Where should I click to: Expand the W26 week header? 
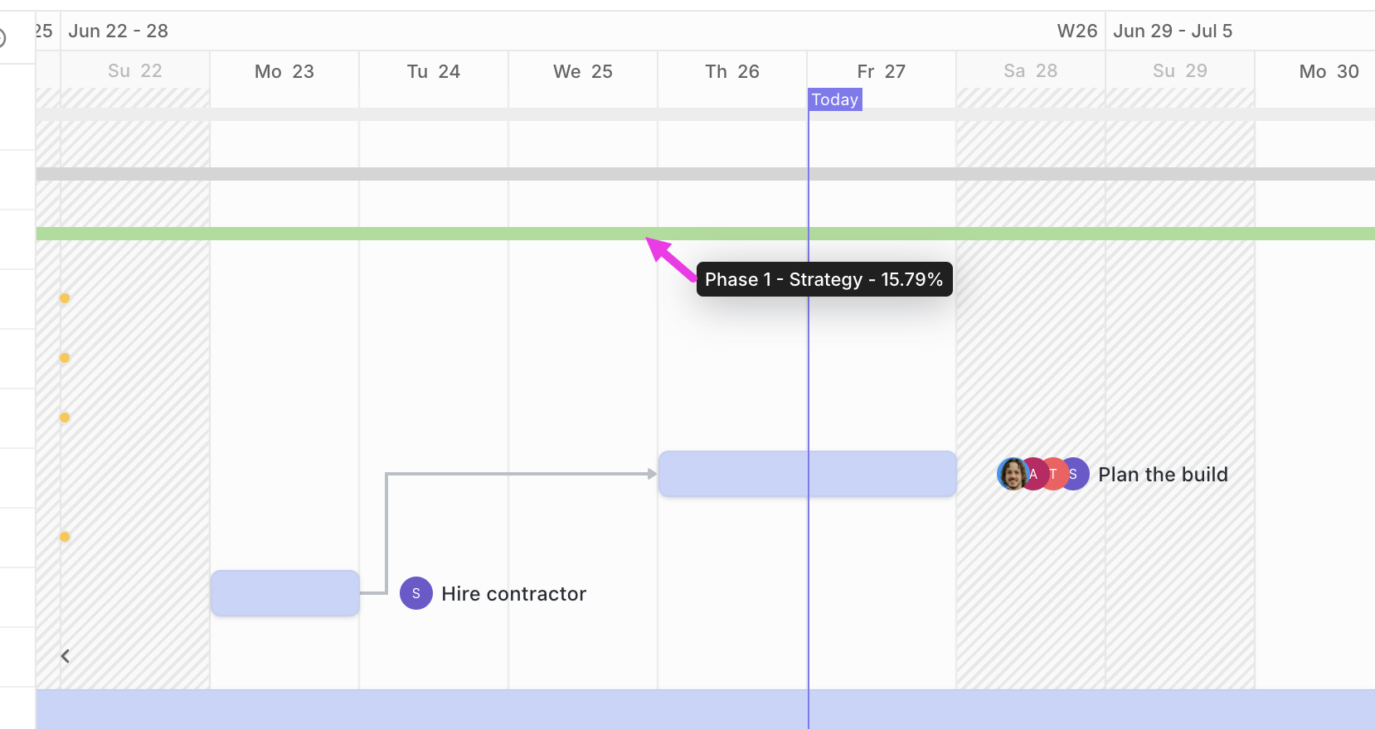(x=1078, y=31)
